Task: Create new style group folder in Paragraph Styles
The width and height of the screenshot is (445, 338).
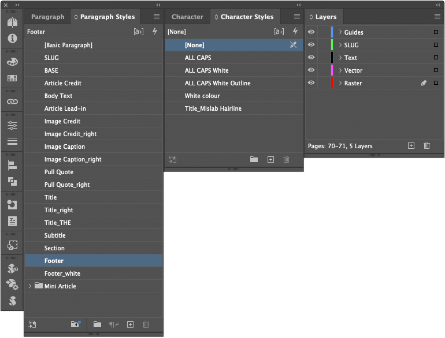Action: [x=97, y=324]
